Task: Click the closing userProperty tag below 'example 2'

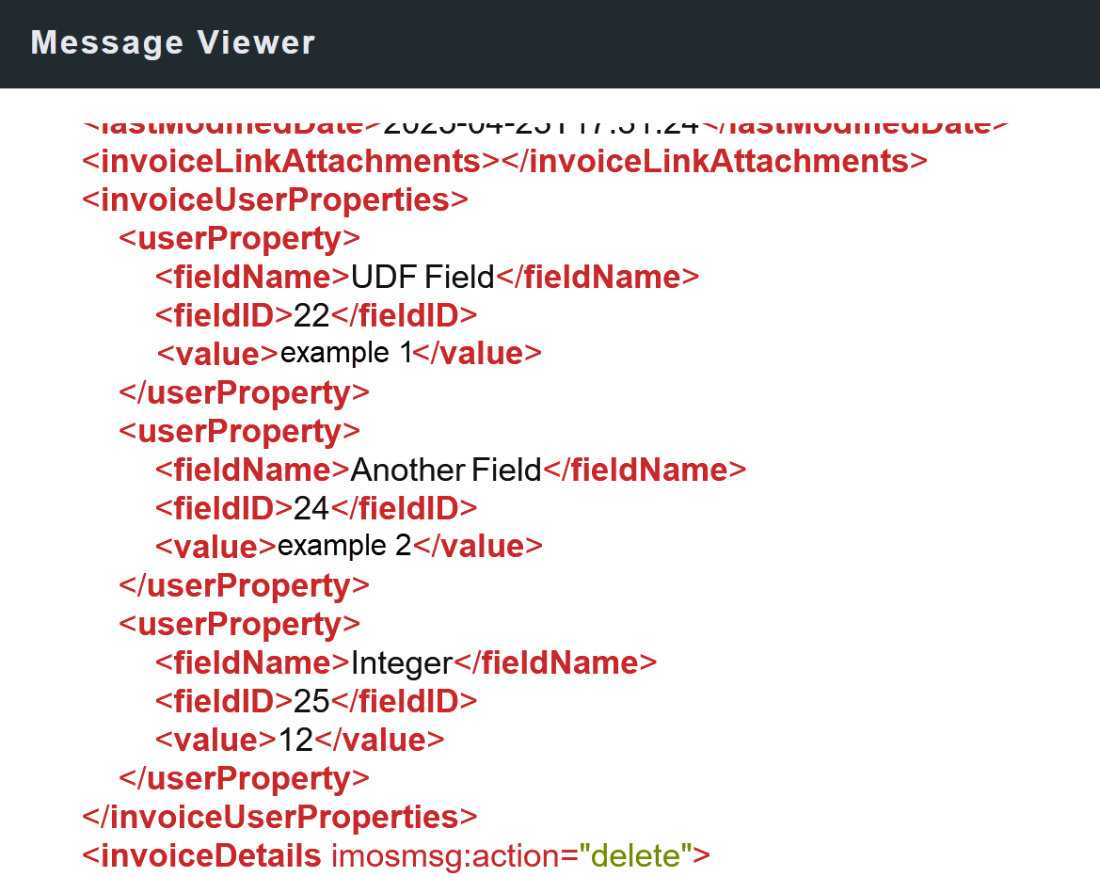Action: [244, 586]
